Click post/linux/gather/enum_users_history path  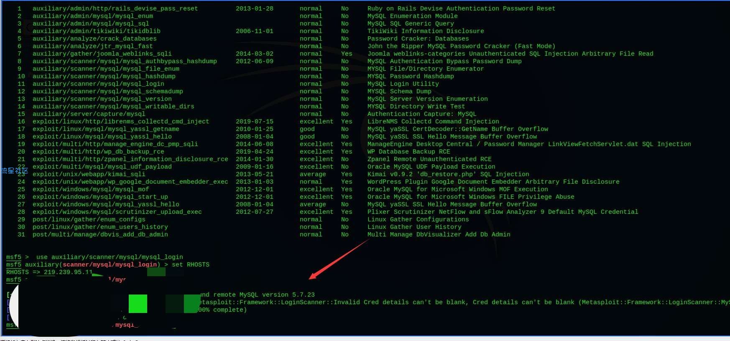(x=100, y=227)
